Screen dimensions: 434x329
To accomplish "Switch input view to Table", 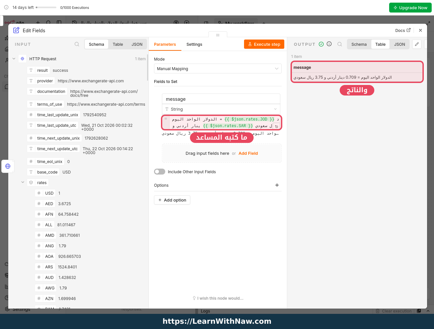I will click(118, 44).
